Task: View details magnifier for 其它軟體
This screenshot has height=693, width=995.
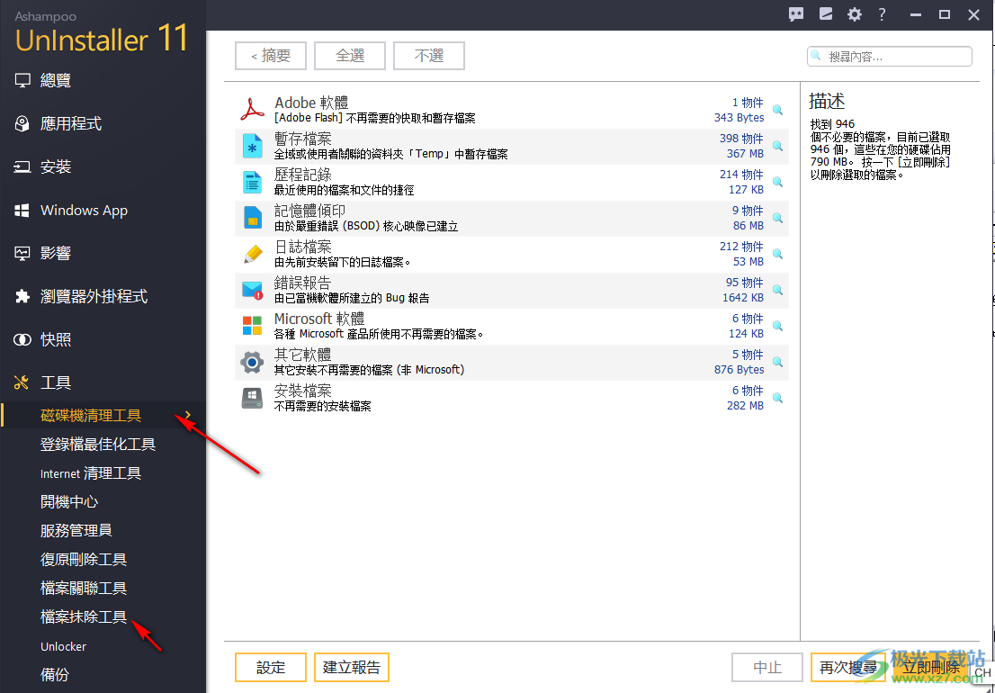Action: coord(777,363)
